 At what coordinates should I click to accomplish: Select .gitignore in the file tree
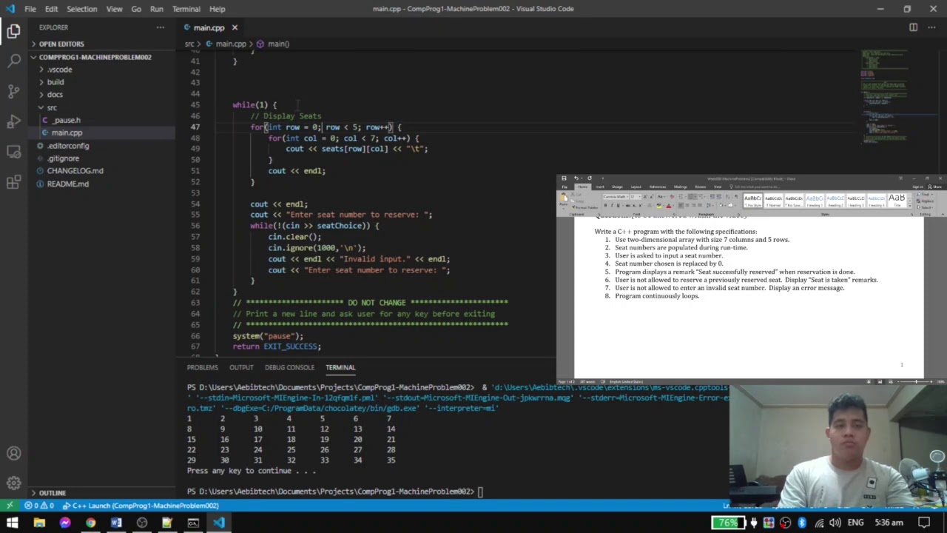pos(63,158)
